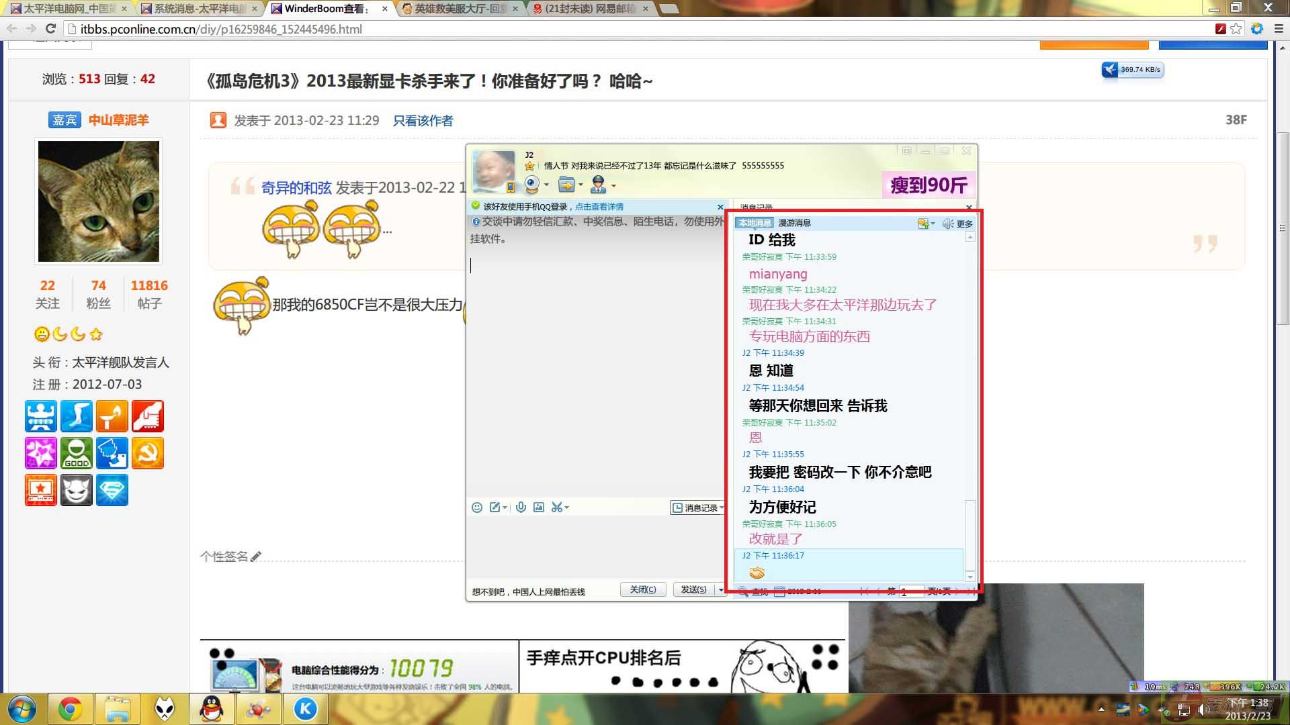Toggle the 消息记录 history panel button
The height and width of the screenshot is (725, 1290).
pos(698,508)
